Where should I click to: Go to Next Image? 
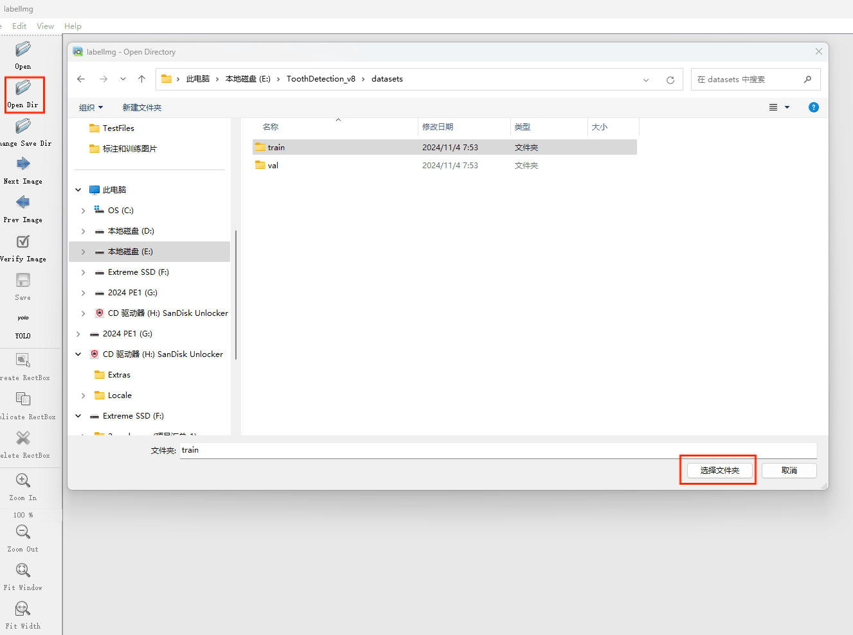(23, 164)
